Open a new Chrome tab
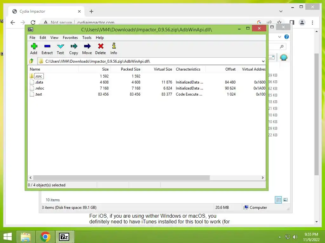 [x=91, y=11]
